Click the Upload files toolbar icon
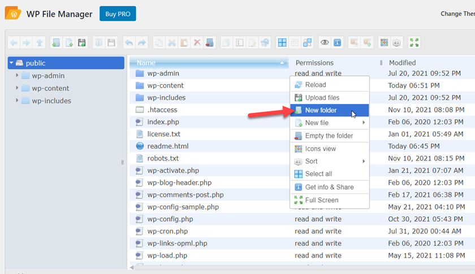 coord(82,43)
